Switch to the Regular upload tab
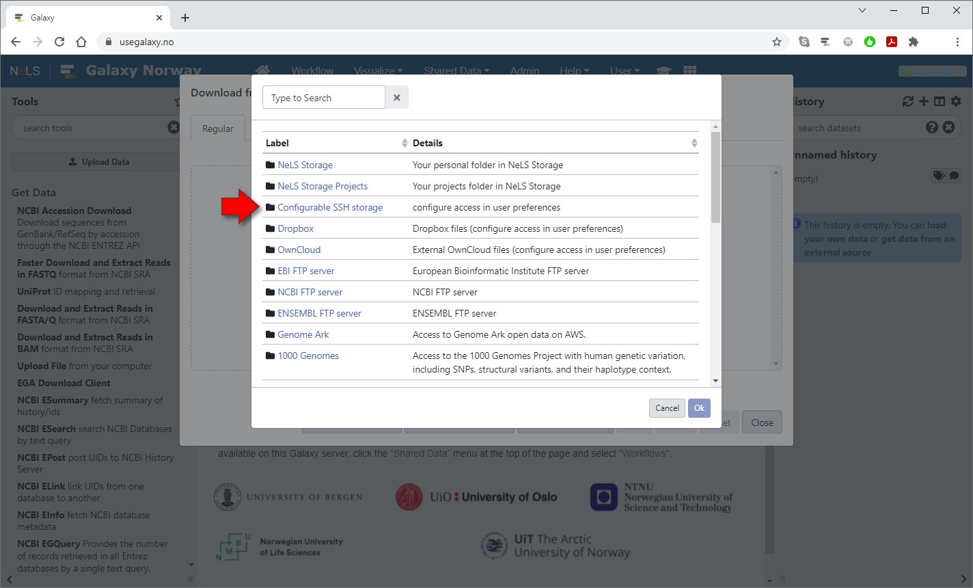973x588 pixels. coord(217,129)
